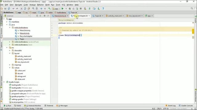Open the Run tool window button
Screen dimensions: 197x110
pyautogui.click(x=7, y=106)
